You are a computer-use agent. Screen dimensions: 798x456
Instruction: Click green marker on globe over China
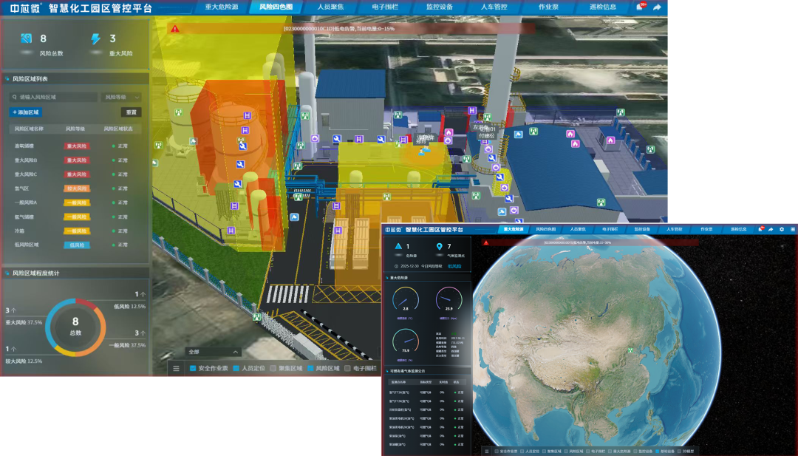coord(630,350)
